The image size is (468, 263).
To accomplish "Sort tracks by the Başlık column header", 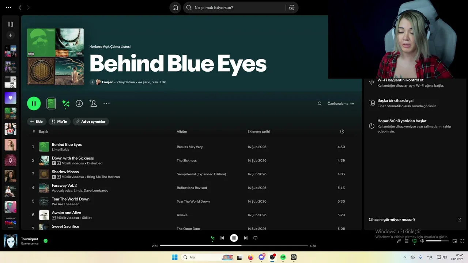I will pos(44,131).
